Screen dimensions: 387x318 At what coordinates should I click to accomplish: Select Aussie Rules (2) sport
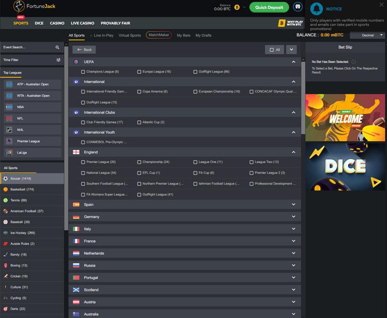tap(32, 244)
